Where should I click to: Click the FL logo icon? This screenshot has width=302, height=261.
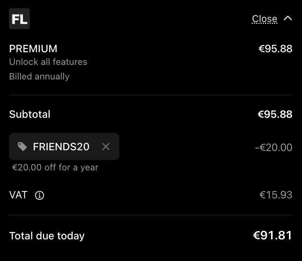click(19, 19)
